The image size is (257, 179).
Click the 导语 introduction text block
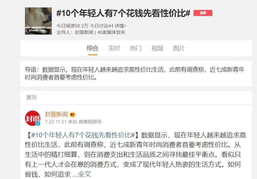click(x=134, y=73)
